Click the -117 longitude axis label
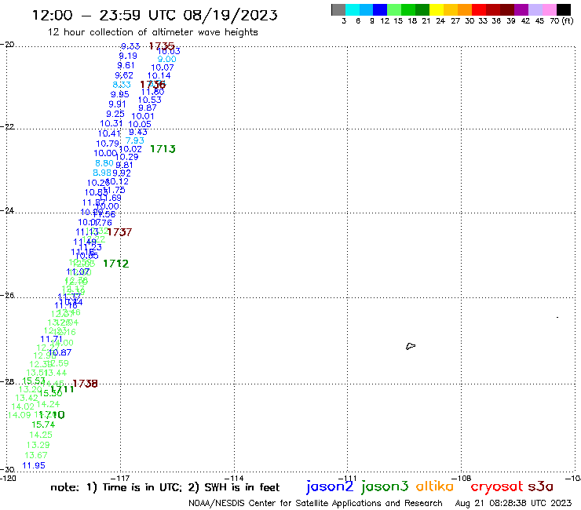Image resolution: width=581 pixels, height=510 pixels. pos(122,478)
